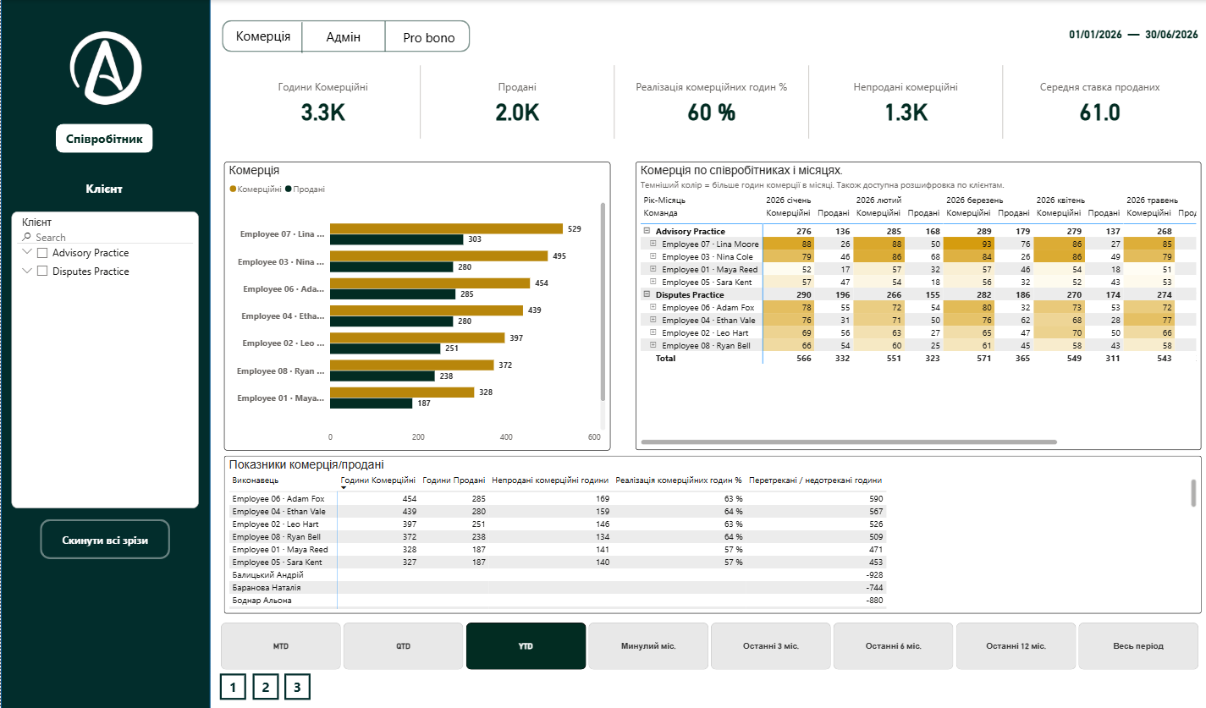
Task: Expand Employee 08 · Ryan Bell matrix row
Action: (x=653, y=345)
